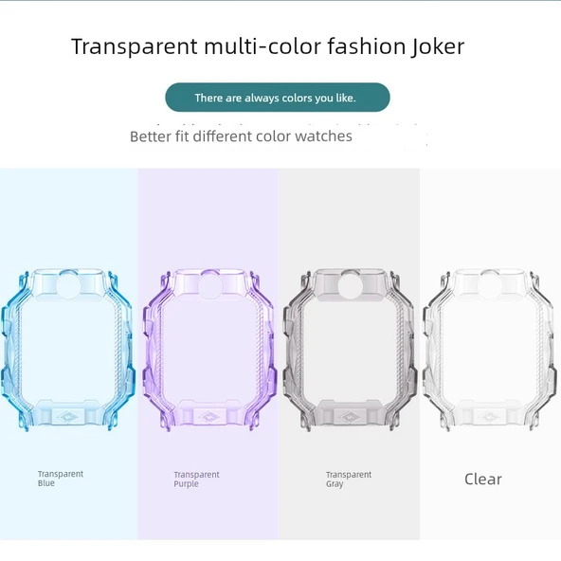Select the Transparent Purple label

click(196, 480)
